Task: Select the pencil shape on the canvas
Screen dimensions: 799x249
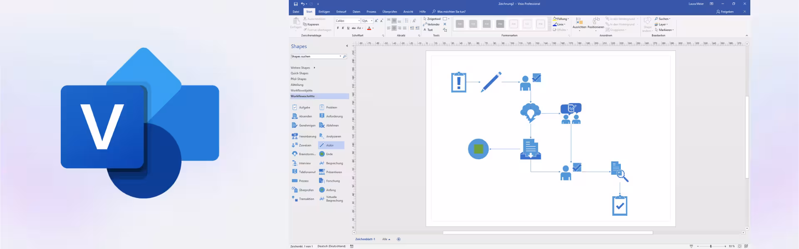Action: click(491, 82)
